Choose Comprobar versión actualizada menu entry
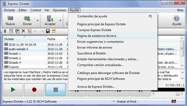 point(100,65)
